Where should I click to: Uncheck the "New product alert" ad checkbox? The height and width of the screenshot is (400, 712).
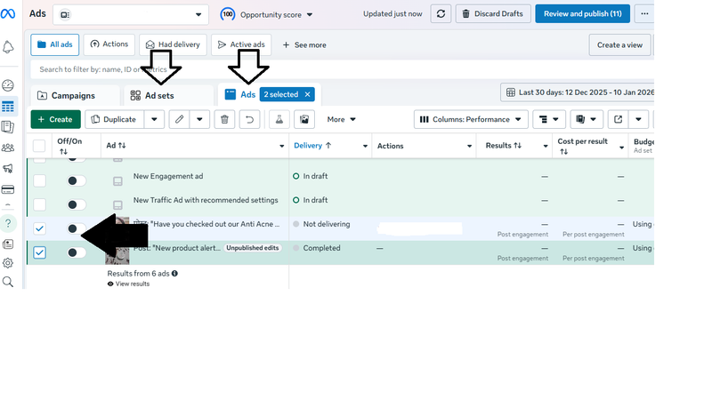point(39,252)
